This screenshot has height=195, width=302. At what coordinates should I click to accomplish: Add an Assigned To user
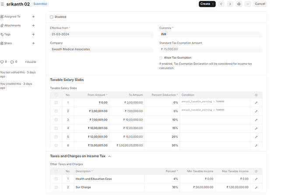pos(33,17)
